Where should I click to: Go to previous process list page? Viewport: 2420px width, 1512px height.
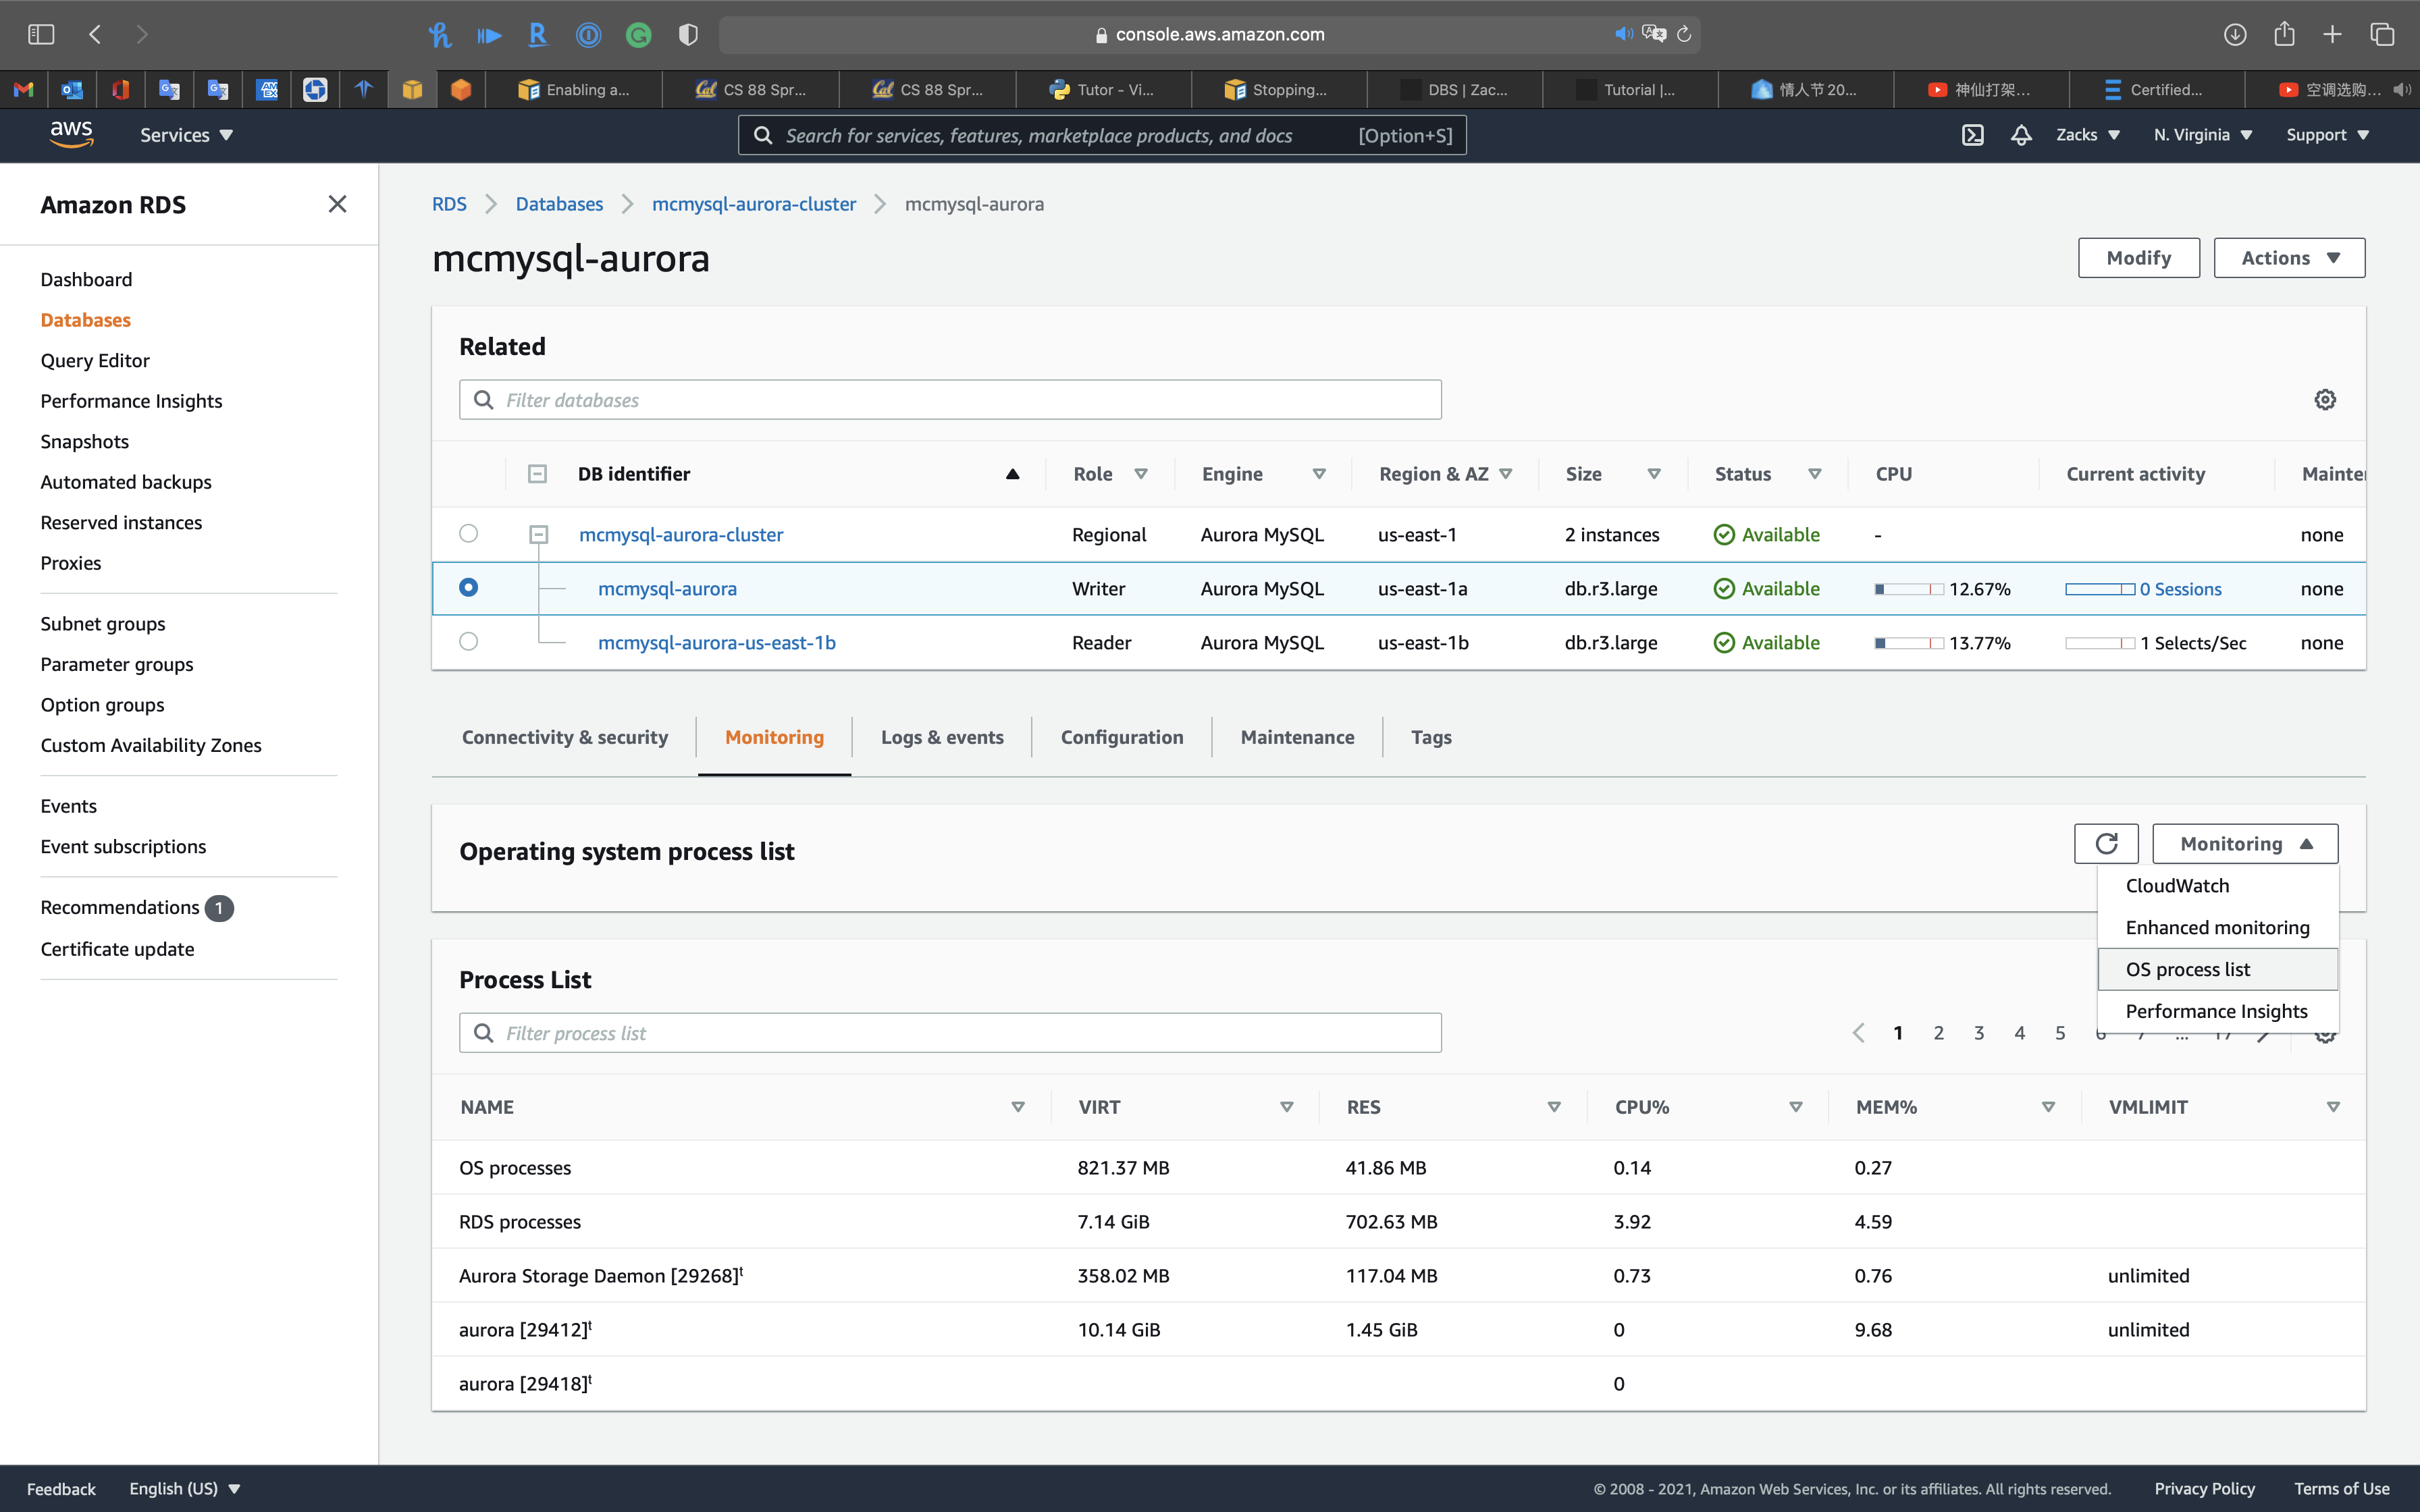(1858, 1033)
